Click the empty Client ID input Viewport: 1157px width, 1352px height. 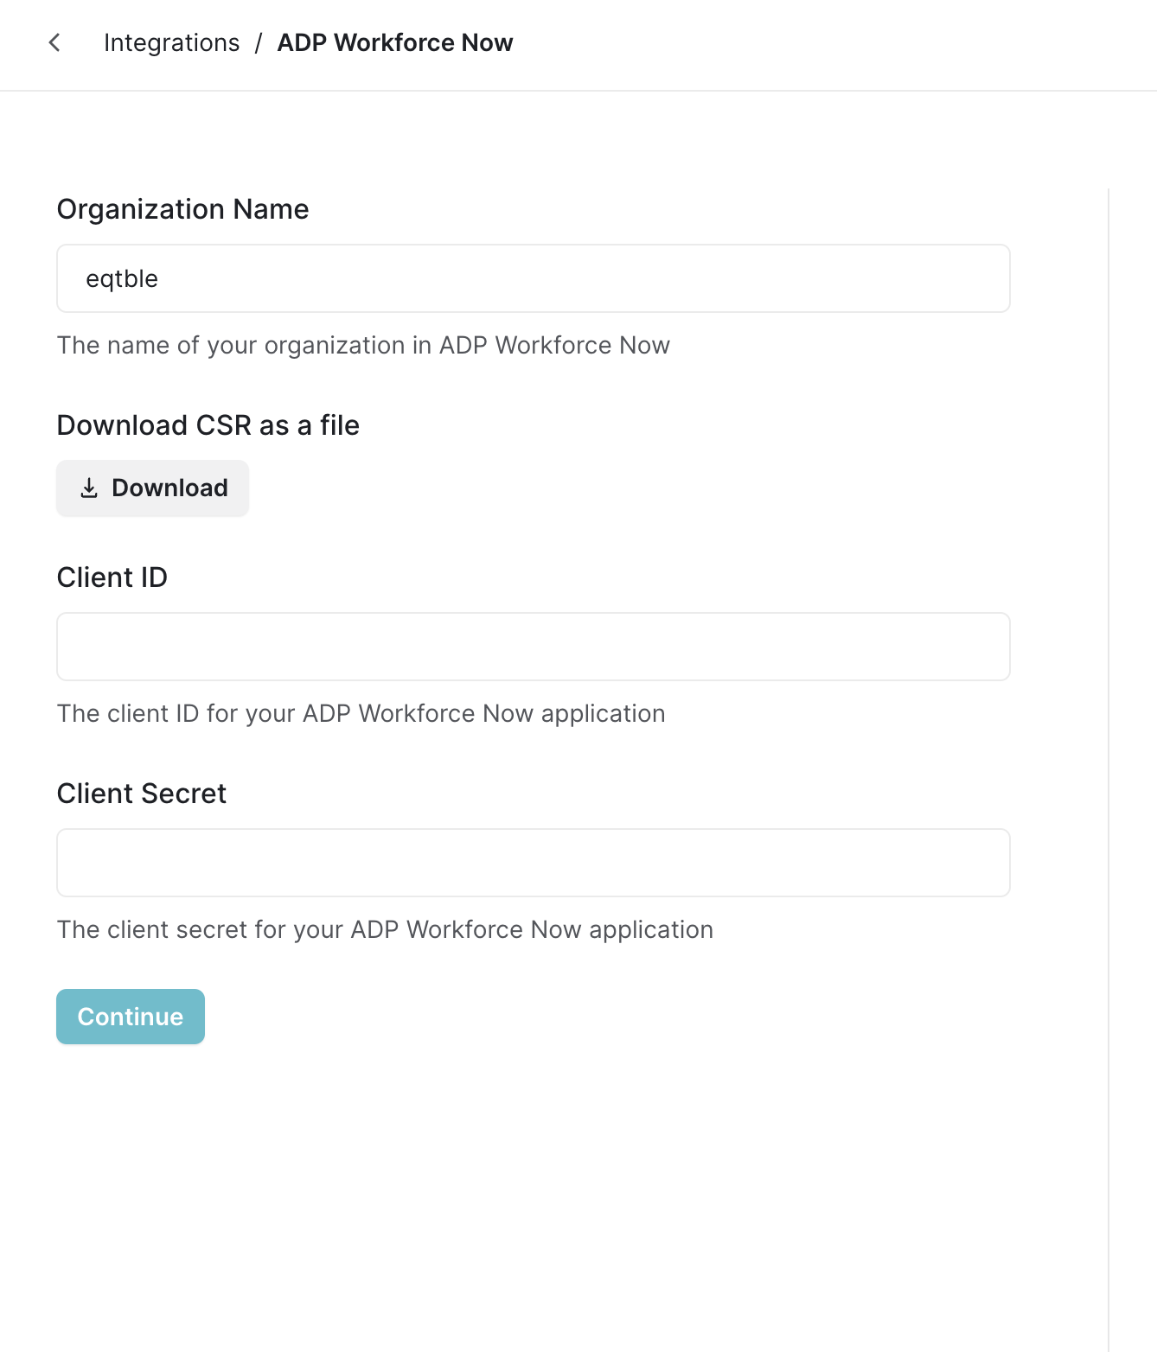533,646
